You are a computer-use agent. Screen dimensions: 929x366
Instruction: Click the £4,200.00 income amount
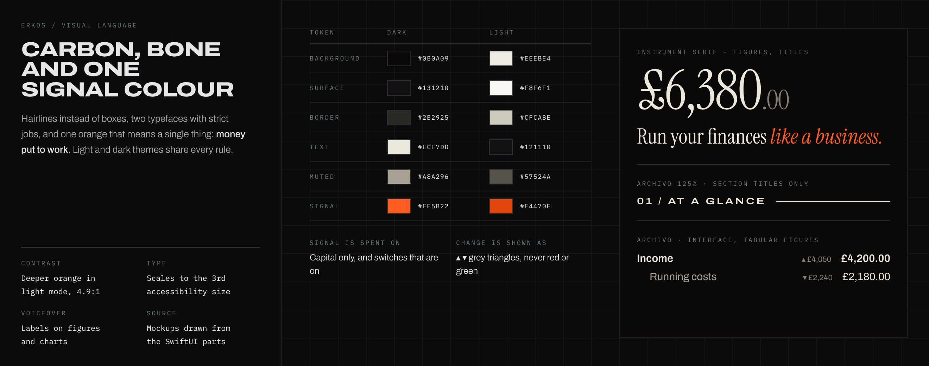(866, 259)
